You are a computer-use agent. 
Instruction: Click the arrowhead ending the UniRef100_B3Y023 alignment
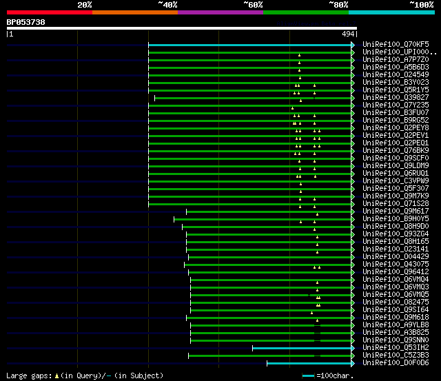pyautogui.click(x=353, y=83)
